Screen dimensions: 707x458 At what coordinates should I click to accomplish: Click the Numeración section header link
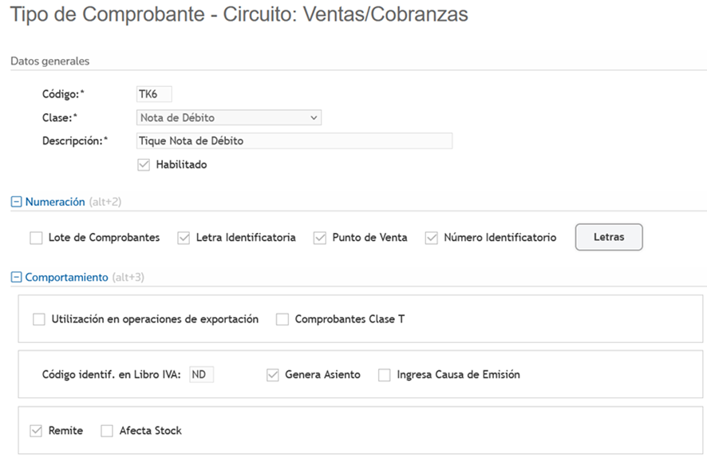click(54, 203)
